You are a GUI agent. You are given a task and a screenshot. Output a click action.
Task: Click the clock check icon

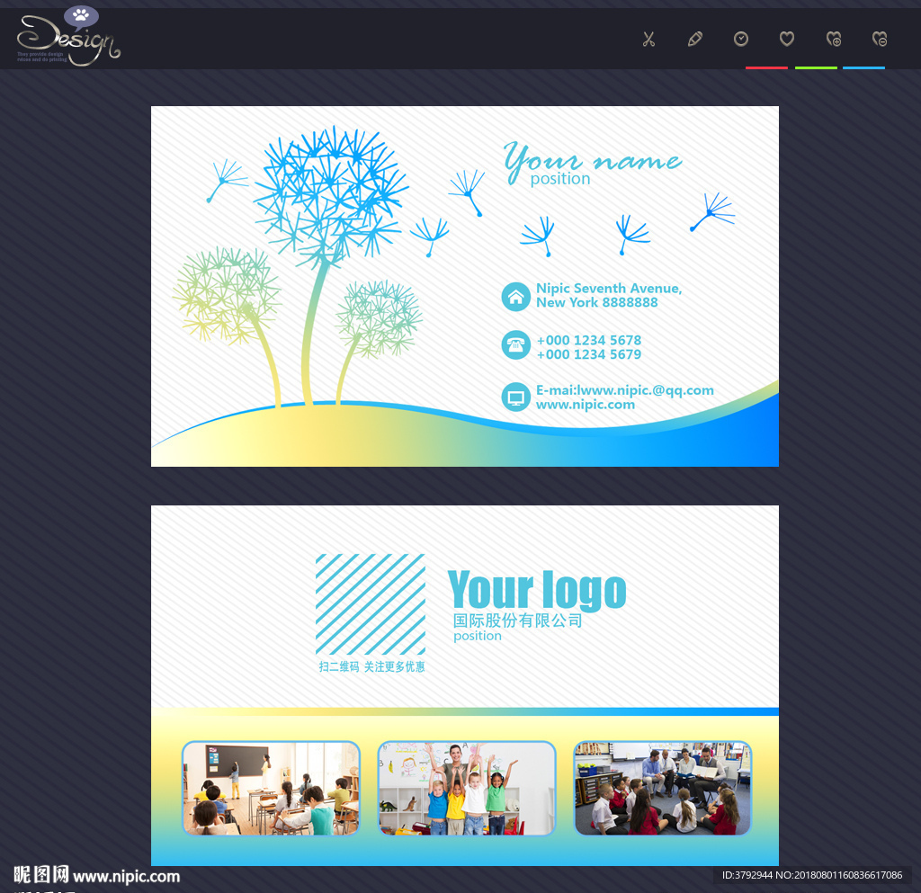coord(741,40)
